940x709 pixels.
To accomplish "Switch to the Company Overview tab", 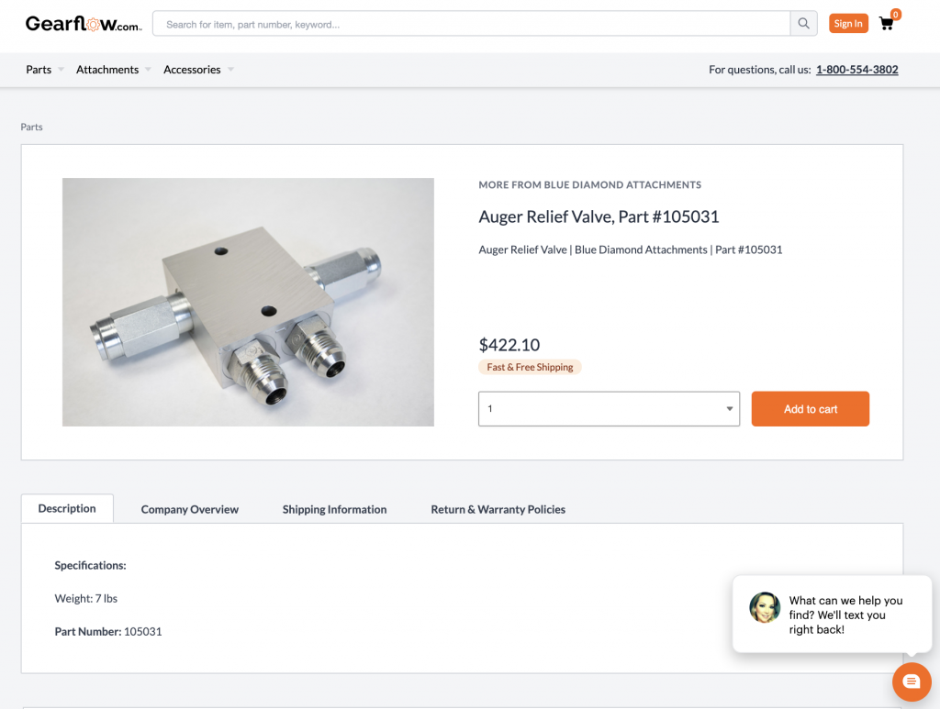I will (x=189, y=509).
